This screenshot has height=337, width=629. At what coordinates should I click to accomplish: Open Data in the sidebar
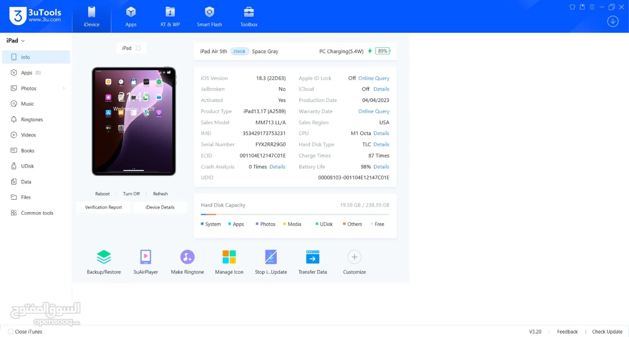pos(36,182)
